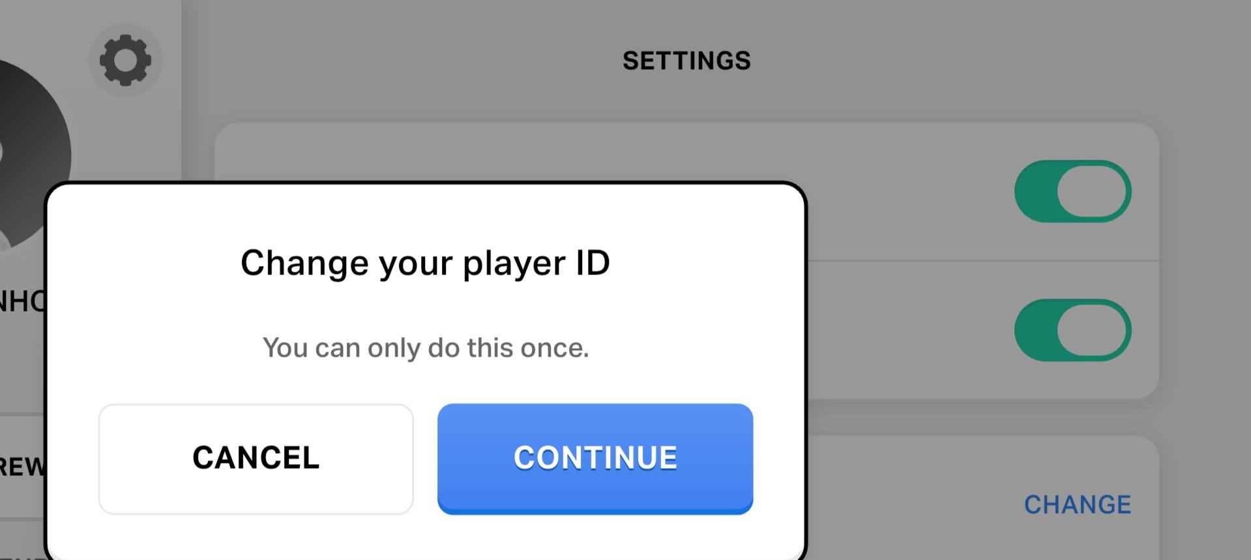Image resolution: width=1251 pixels, height=560 pixels.
Task: Click dimmed backdrop right of SETTINGS heading
Action: click(x=978, y=61)
